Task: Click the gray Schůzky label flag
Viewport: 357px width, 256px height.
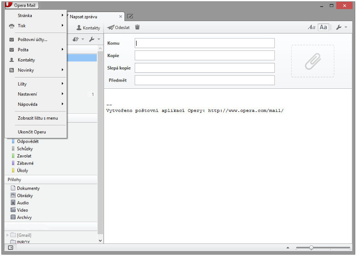Action: [x=13, y=149]
